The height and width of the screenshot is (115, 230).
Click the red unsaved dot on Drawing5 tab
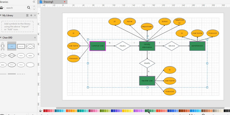click(65, 2)
